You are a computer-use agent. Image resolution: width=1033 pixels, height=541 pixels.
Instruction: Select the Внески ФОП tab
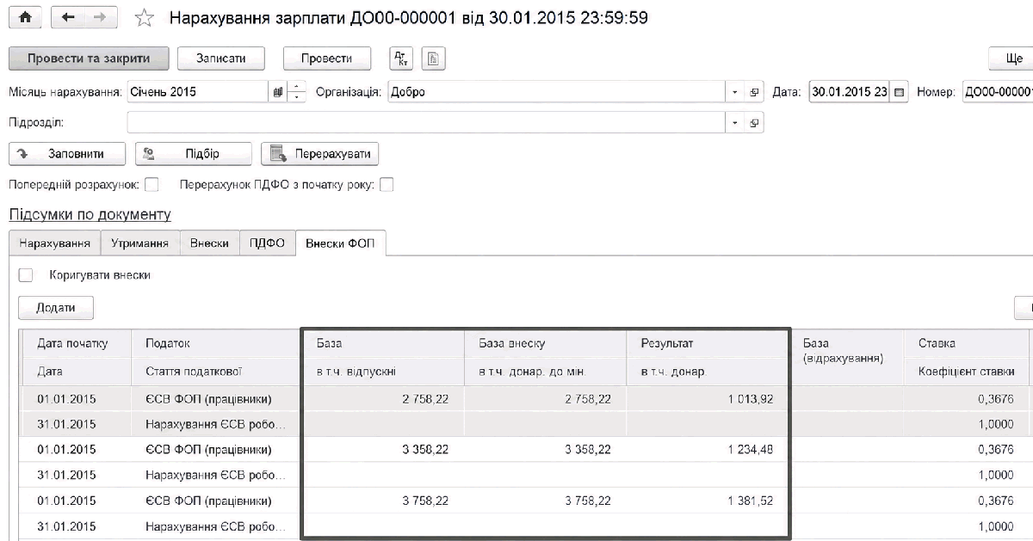[x=340, y=243]
